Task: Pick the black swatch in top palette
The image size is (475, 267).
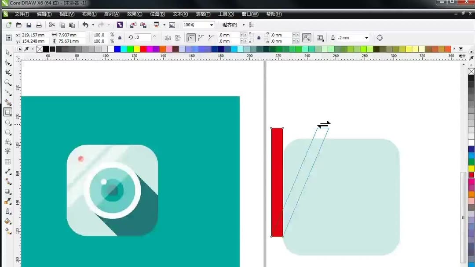Action: tap(46, 49)
